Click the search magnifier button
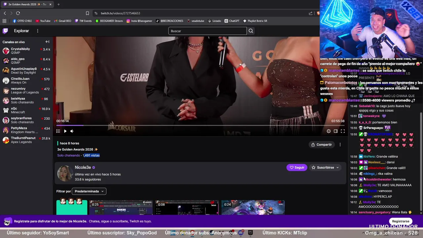The height and width of the screenshot is (238, 423). coord(251,31)
